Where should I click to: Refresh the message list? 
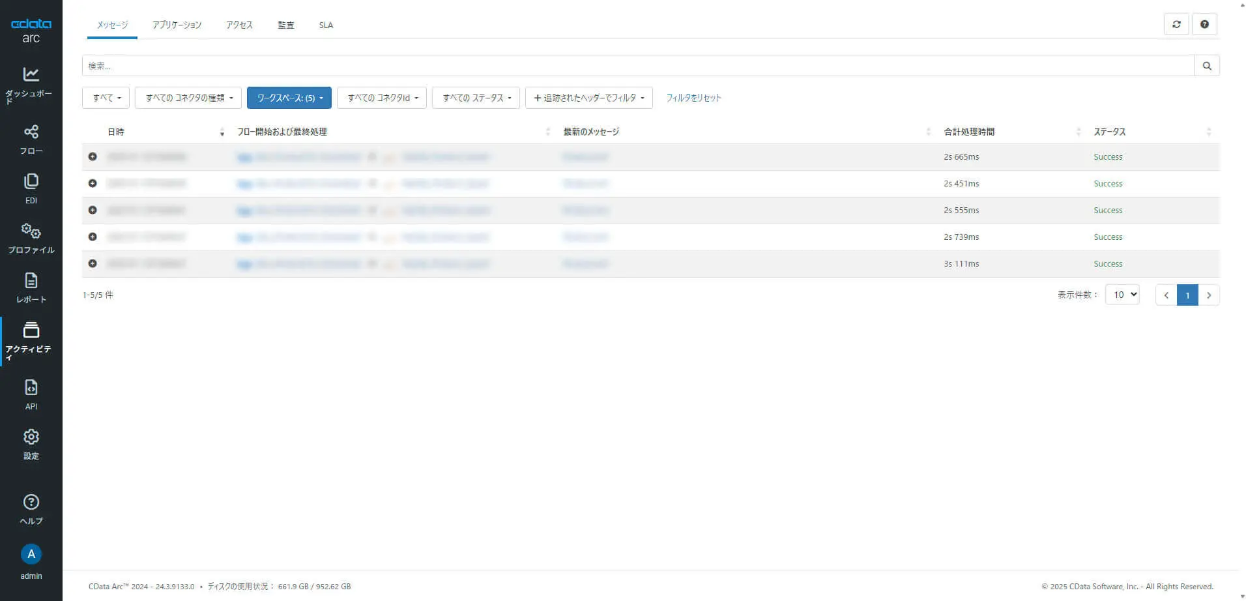[x=1176, y=24]
